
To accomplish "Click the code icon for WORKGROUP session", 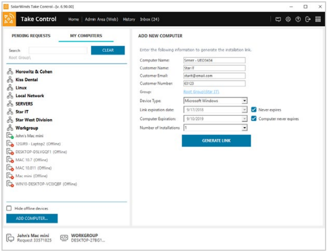I will pyautogui.click(x=64, y=237).
